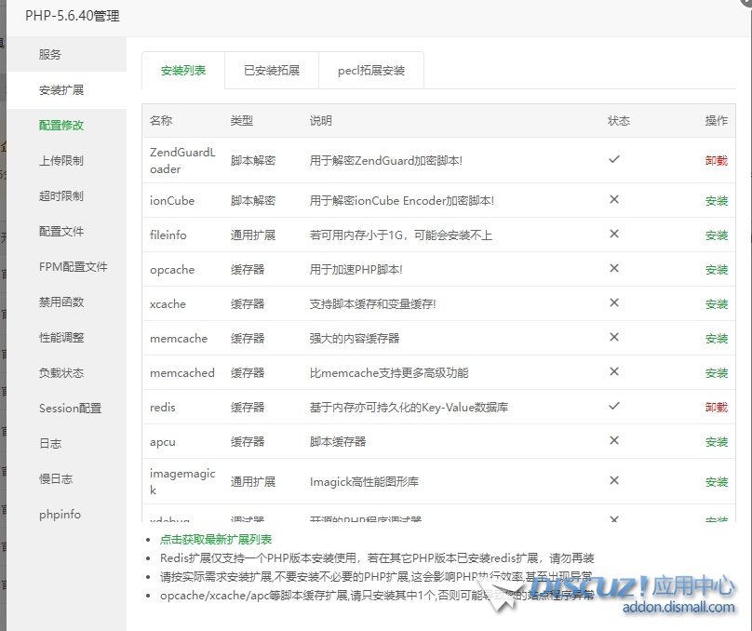Click apcu extension name
The width and height of the screenshot is (752, 631).
[x=163, y=442]
